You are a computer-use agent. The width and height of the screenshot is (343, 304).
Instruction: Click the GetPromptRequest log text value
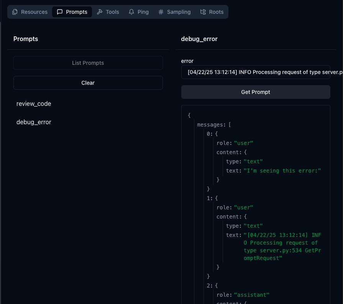(x=282, y=246)
